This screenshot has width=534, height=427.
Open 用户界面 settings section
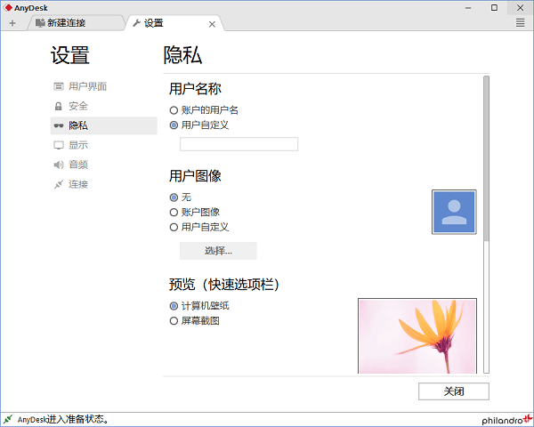click(103, 86)
